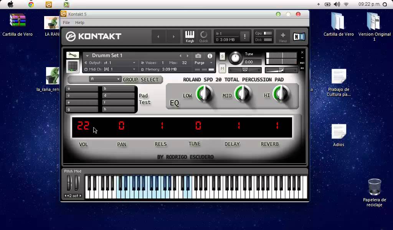Click the Kontakt icon in top bar
Viewport: 393px width, 230px height.
pos(49,4)
